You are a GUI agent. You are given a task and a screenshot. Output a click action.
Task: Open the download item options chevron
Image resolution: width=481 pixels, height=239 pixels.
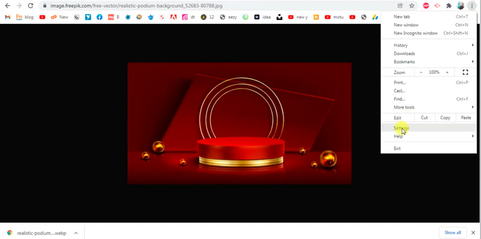pyautogui.click(x=76, y=233)
